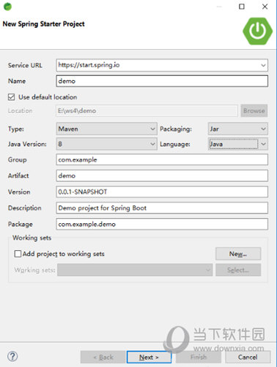The height and width of the screenshot is (367, 277).
Task: Focus the Version field 0.0.1-SNAPSHOT
Action: [x=162, y=192]
